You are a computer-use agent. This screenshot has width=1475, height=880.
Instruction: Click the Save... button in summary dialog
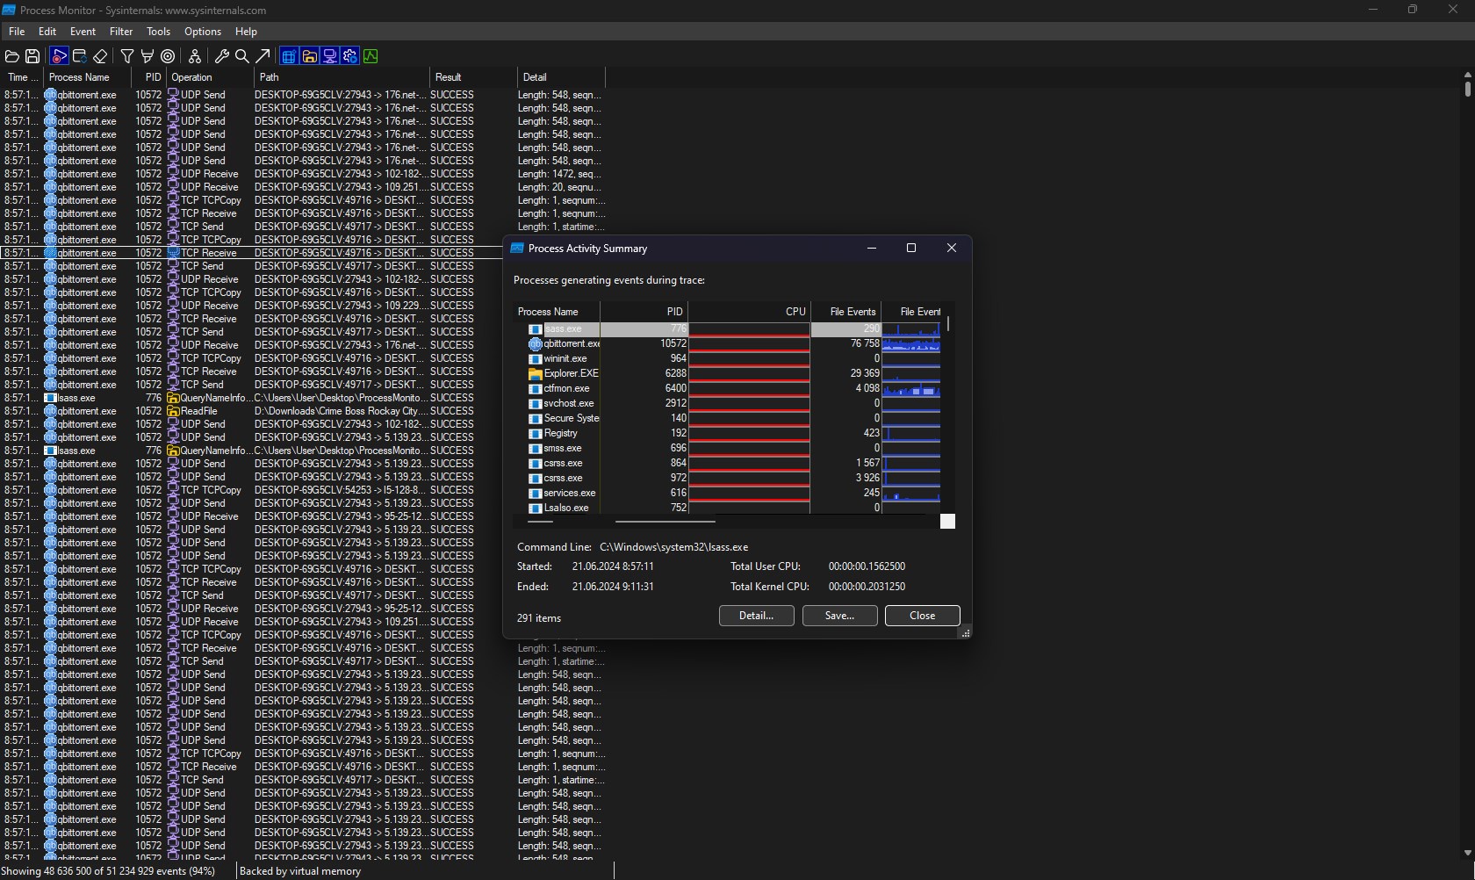click(x=839, y=616)
